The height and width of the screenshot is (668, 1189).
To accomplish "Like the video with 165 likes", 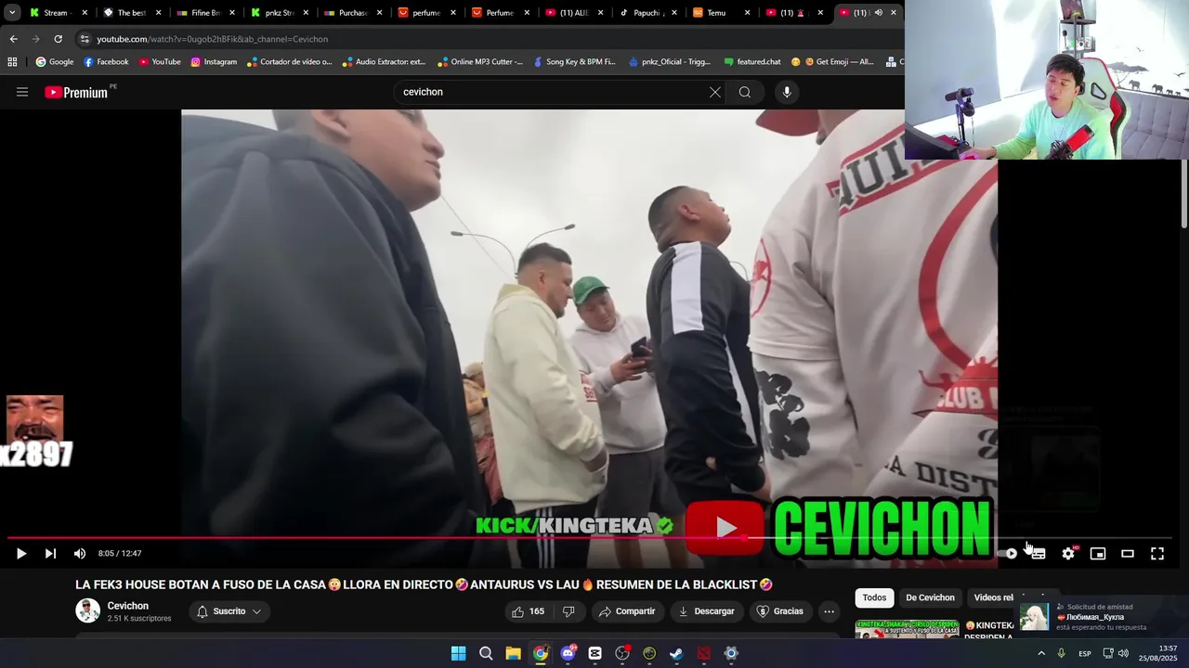I will coord(529,611).
